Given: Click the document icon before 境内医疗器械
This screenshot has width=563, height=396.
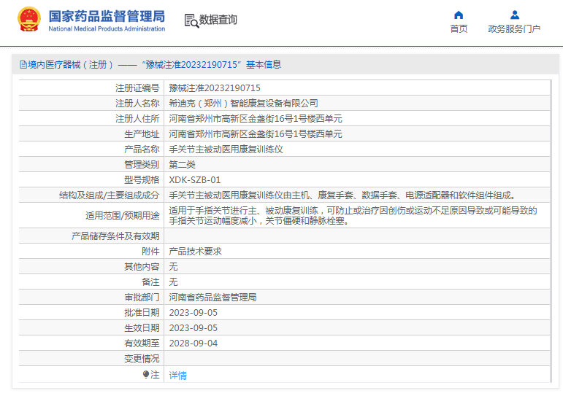Looking at the screenshot, I should [x=23, y=65].
